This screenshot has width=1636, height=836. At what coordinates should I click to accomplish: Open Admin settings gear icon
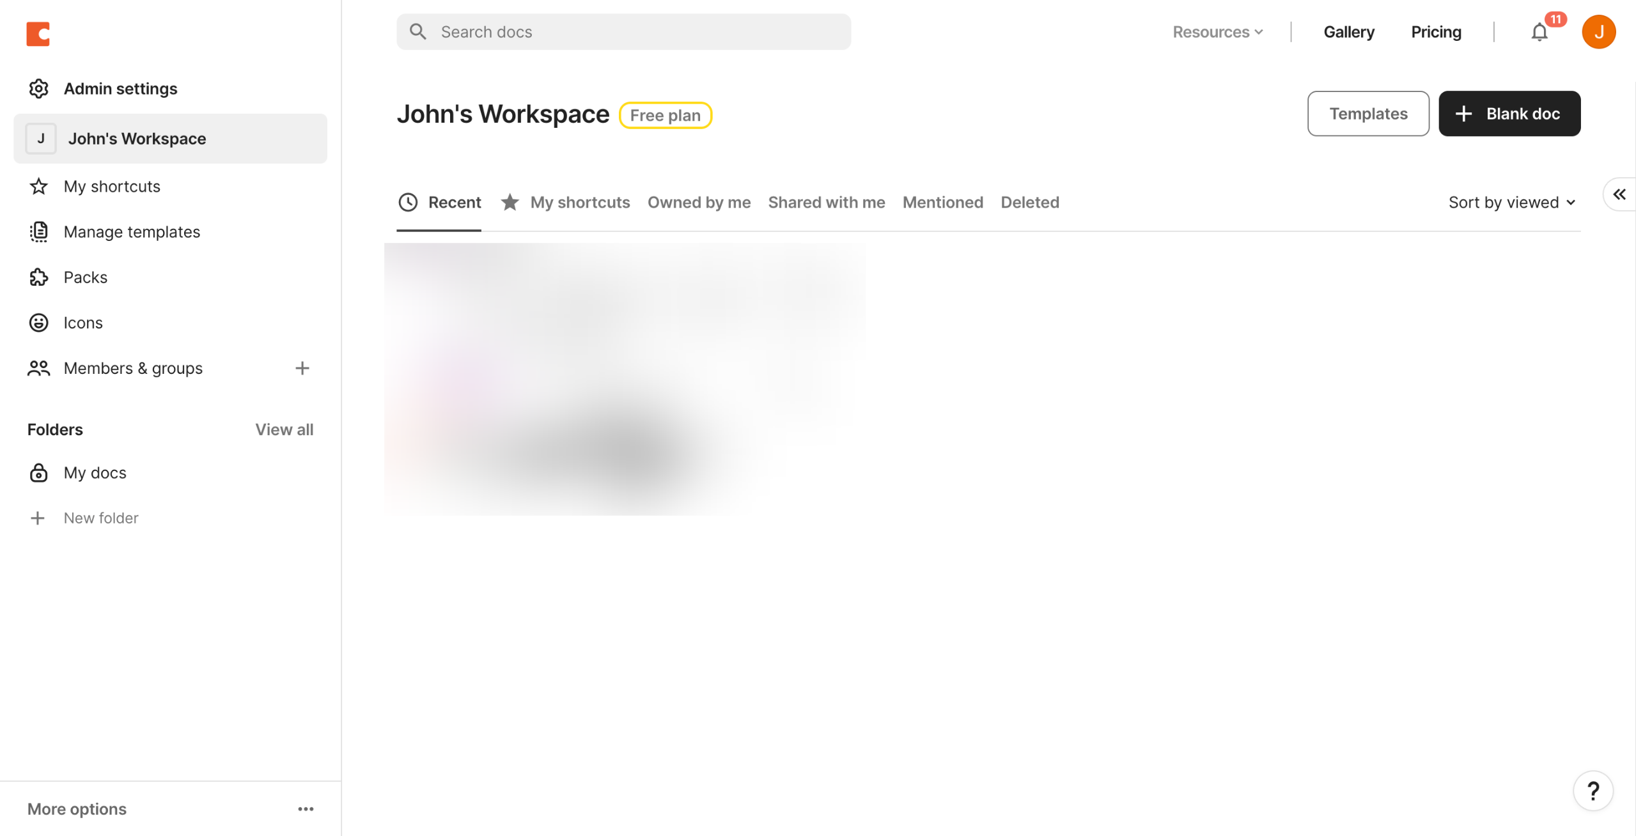(x=38, y=88)
